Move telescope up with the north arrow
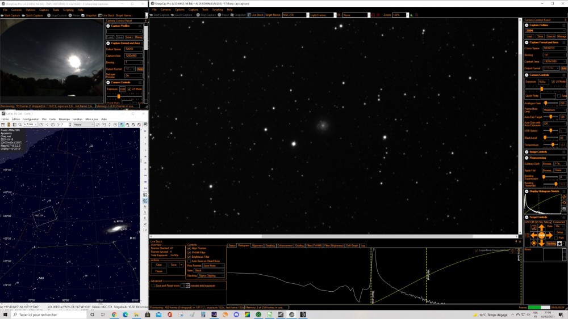568x319 pixels. (x=541, y=228)
